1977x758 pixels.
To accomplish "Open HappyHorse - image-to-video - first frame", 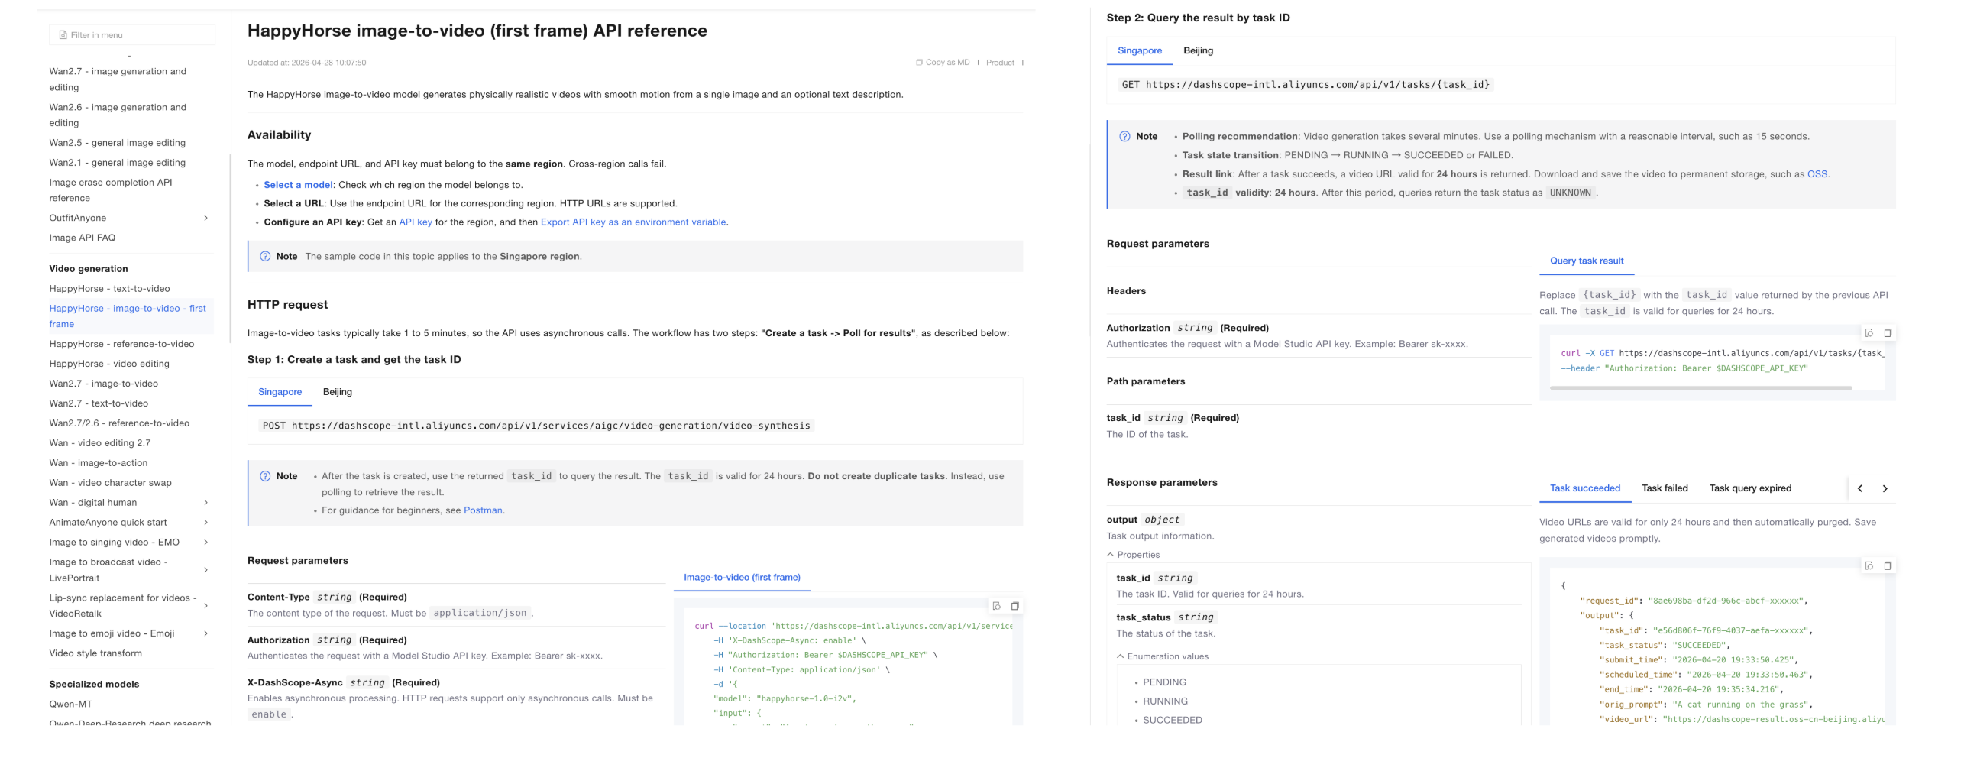I will (128, 316).
